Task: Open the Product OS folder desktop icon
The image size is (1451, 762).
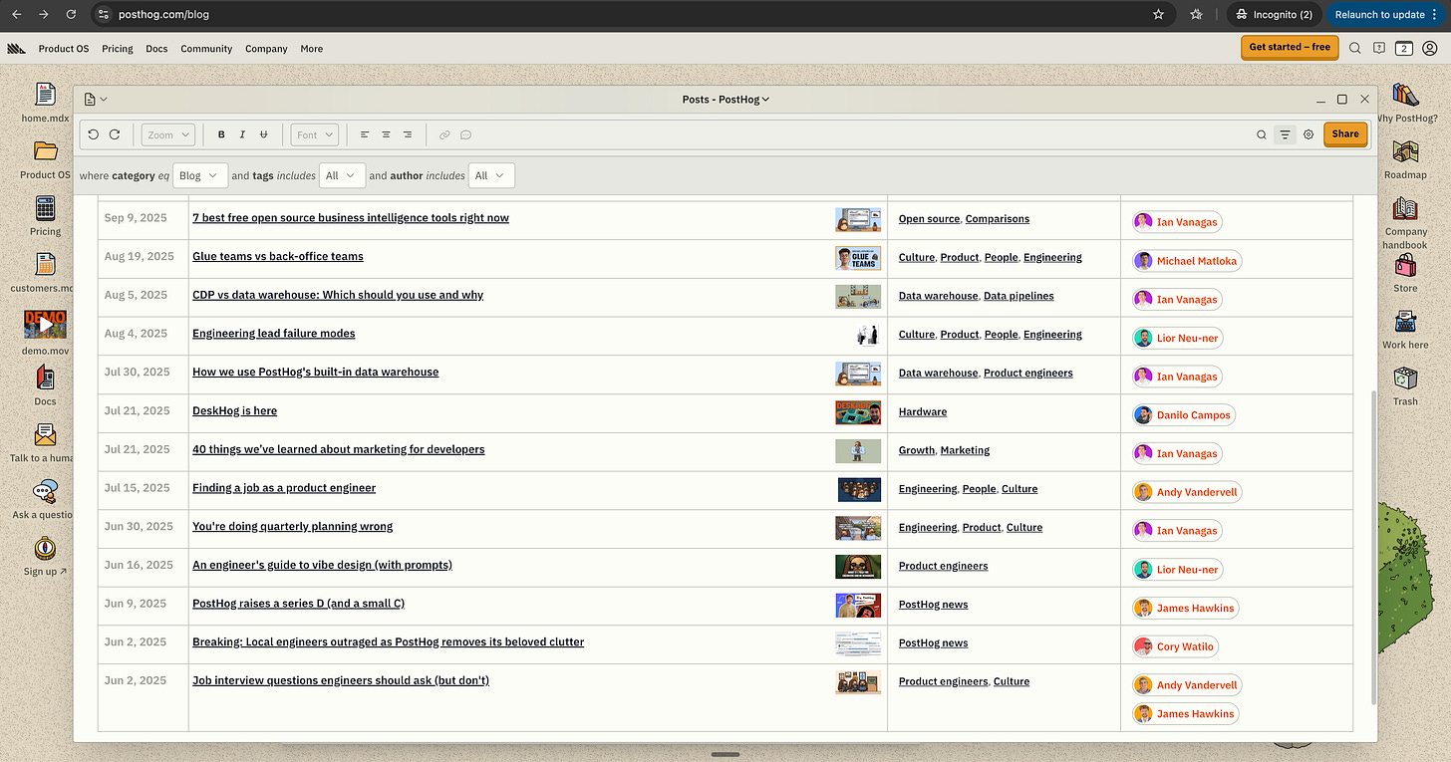Action: coord(45,159)
